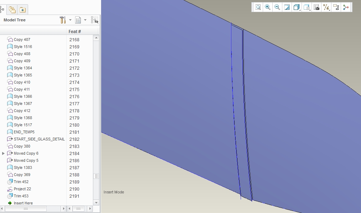
Task: Click the Style 1367 surface icon
Action: [x=10, y=103]
